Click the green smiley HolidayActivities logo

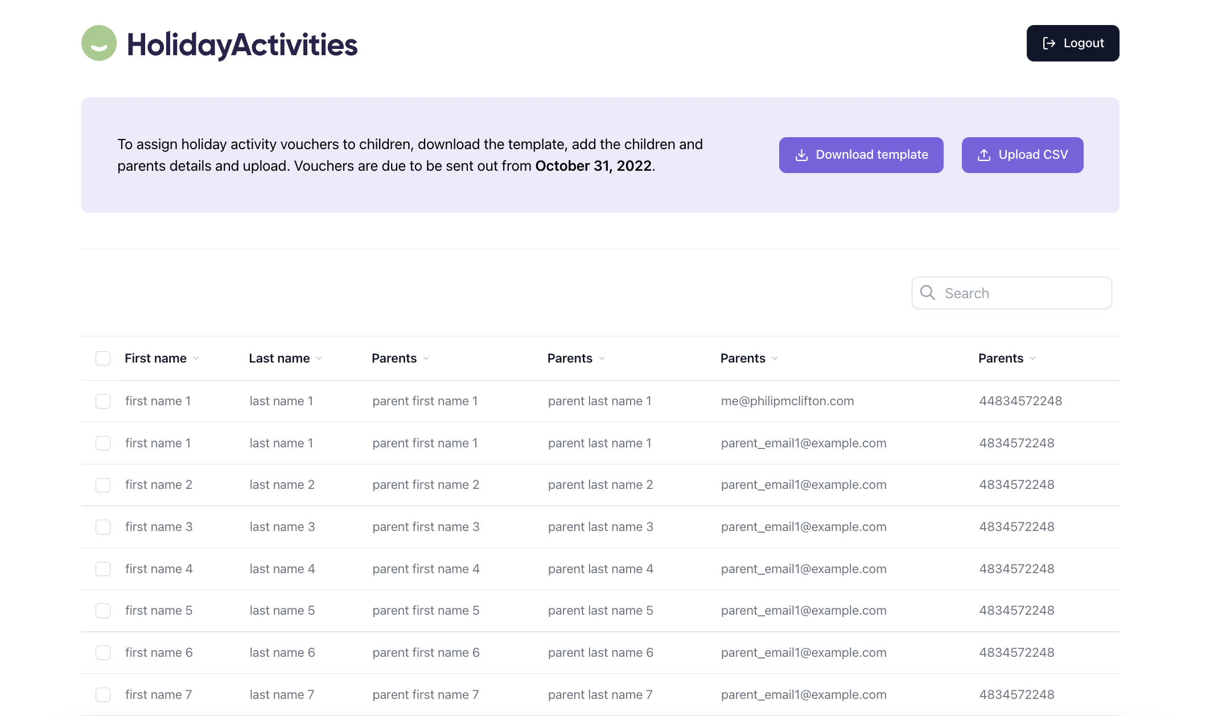pos(99,43)
